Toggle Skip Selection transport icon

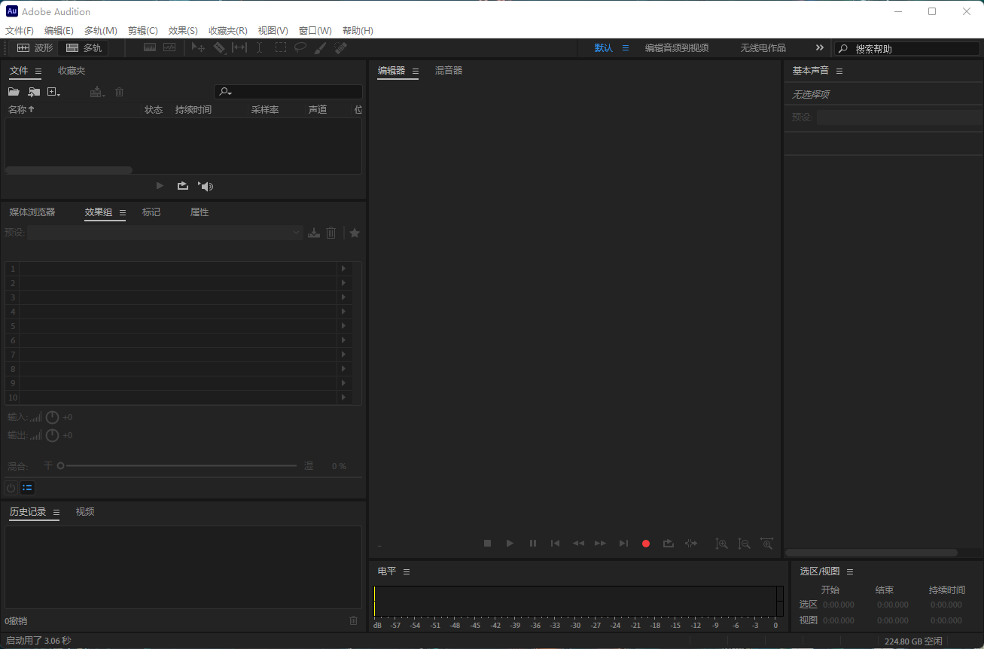[691, 543]
